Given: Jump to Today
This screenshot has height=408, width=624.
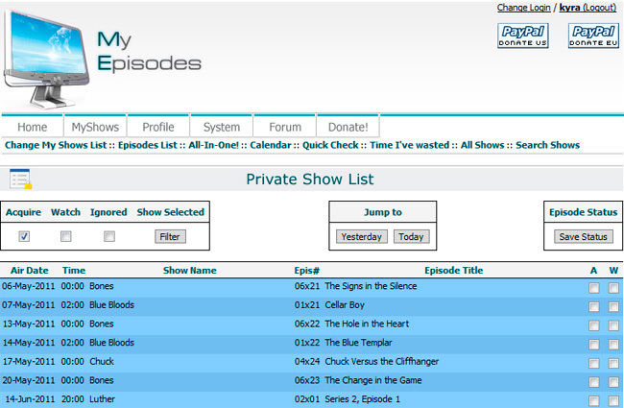Looking at the screenshot, I should 411,236.
